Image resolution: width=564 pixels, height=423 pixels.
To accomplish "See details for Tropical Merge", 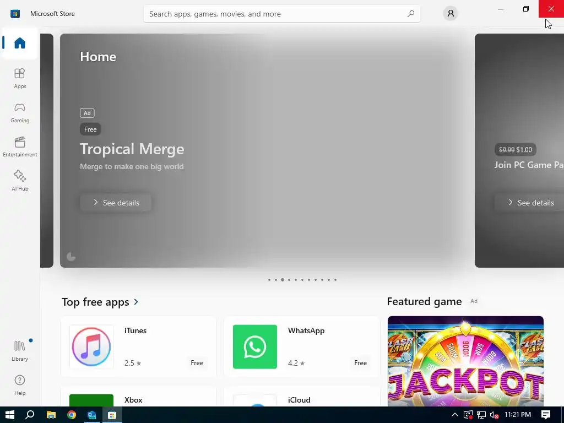I will coord(116,203).
